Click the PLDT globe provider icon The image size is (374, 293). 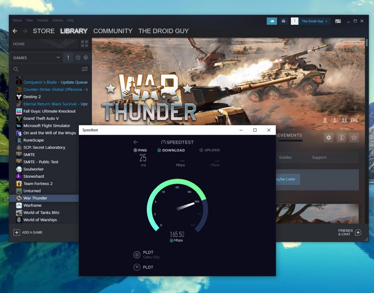[137, 255]
